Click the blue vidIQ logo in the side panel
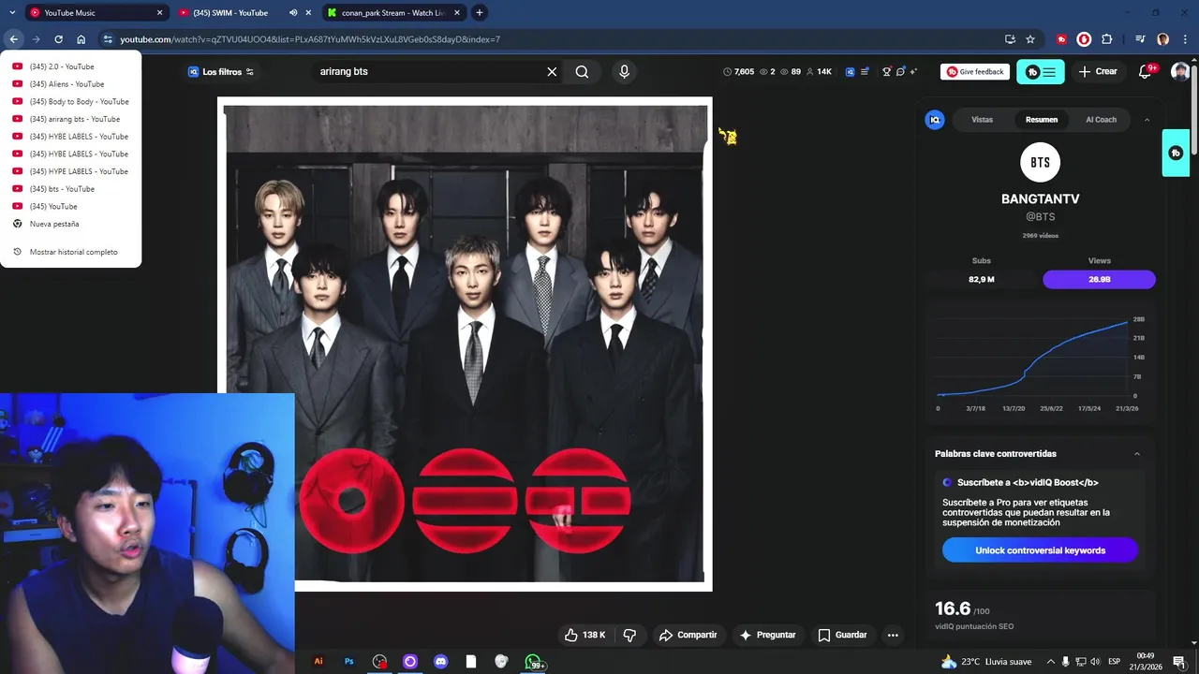The width and height of the screenshot is (1199, 674). pyautogui.click(x=935, y=120)
